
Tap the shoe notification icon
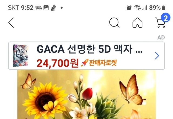[54, 8]
